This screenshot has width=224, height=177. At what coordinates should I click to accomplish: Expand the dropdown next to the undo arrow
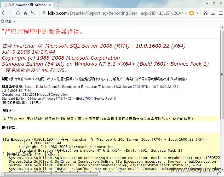coord(37,13)
